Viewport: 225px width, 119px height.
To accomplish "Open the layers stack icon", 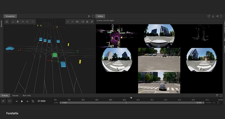I will pyautogui.click(x=87, y=22).
